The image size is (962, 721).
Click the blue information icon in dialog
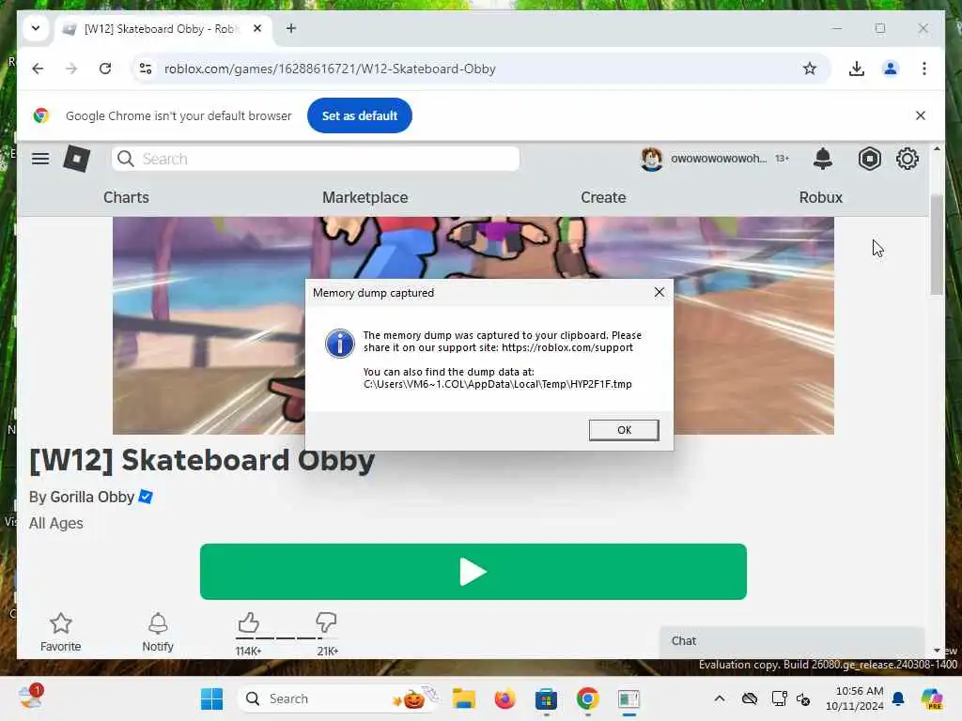(339, 344)
